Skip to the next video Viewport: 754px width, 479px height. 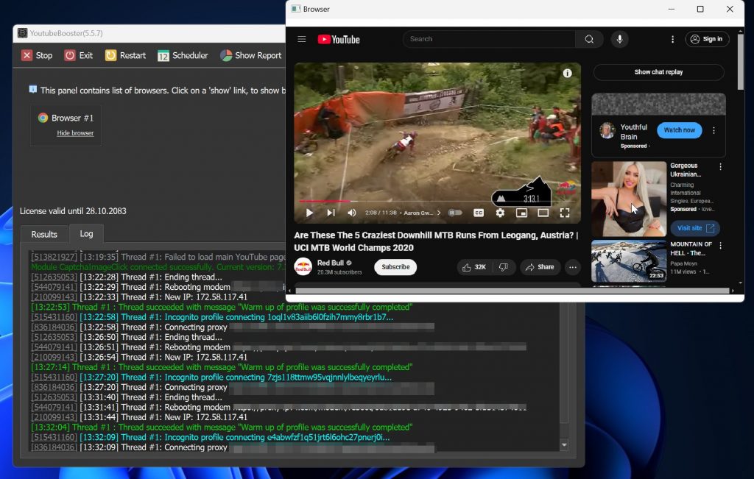(331, 213)
